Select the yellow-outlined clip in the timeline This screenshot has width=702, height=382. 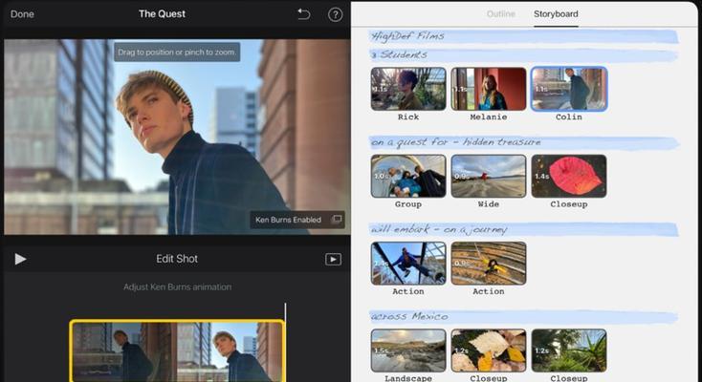click(177, 350)
